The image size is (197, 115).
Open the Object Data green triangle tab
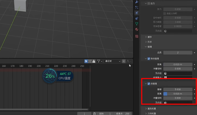click(x=137, y=24)
